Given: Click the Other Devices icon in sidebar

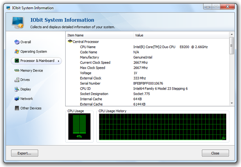Looking at the screenshot, I should (x=17, y=108).
